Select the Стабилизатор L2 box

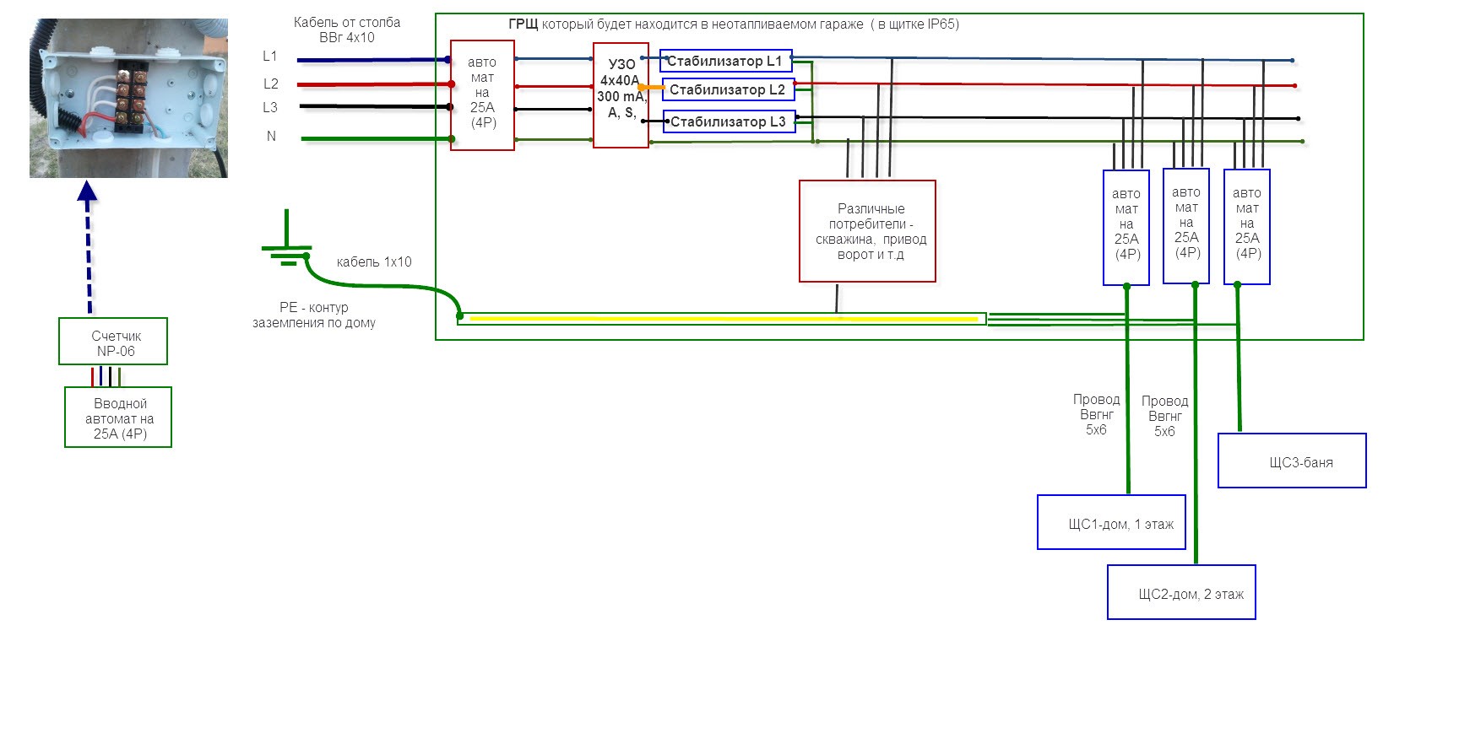tap(729, 89)
